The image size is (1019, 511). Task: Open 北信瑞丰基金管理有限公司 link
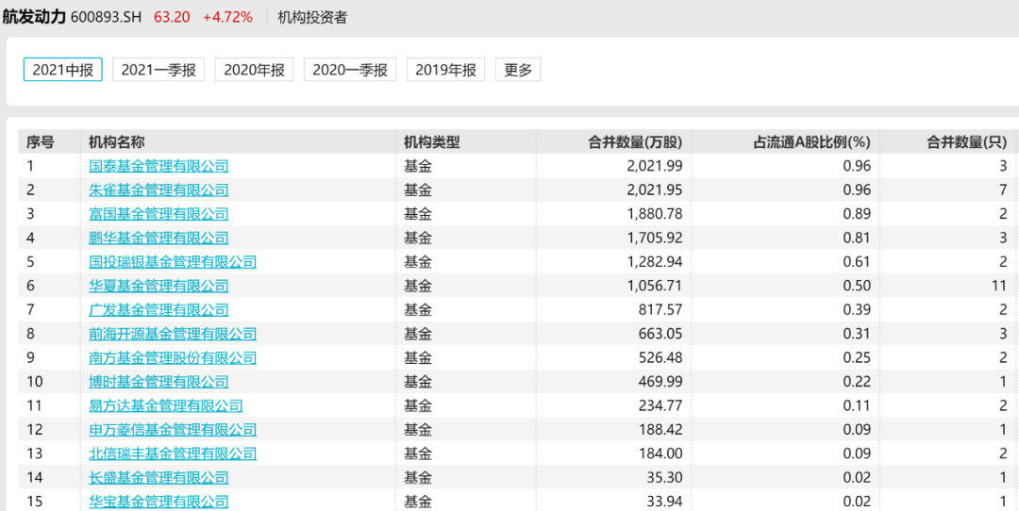click(x=173, y=453)
